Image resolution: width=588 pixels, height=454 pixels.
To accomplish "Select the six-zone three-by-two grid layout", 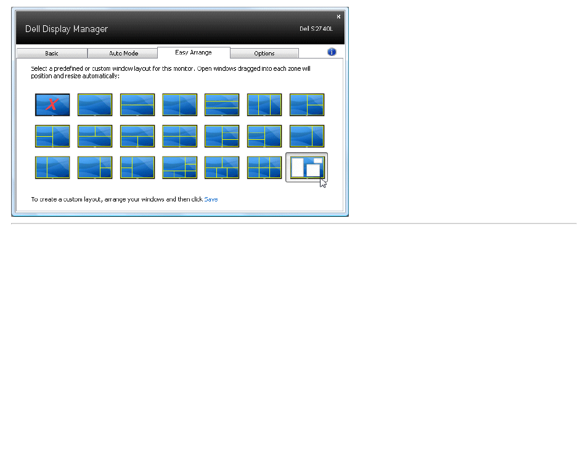I will tap(264, 168).
